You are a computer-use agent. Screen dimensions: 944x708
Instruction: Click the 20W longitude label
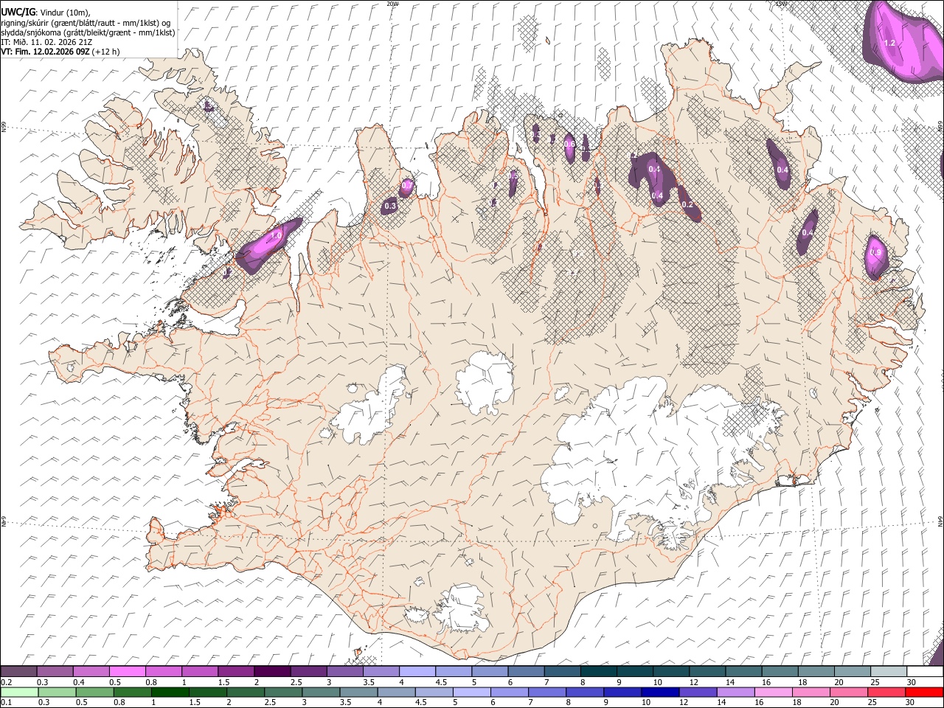pos(392,4)
